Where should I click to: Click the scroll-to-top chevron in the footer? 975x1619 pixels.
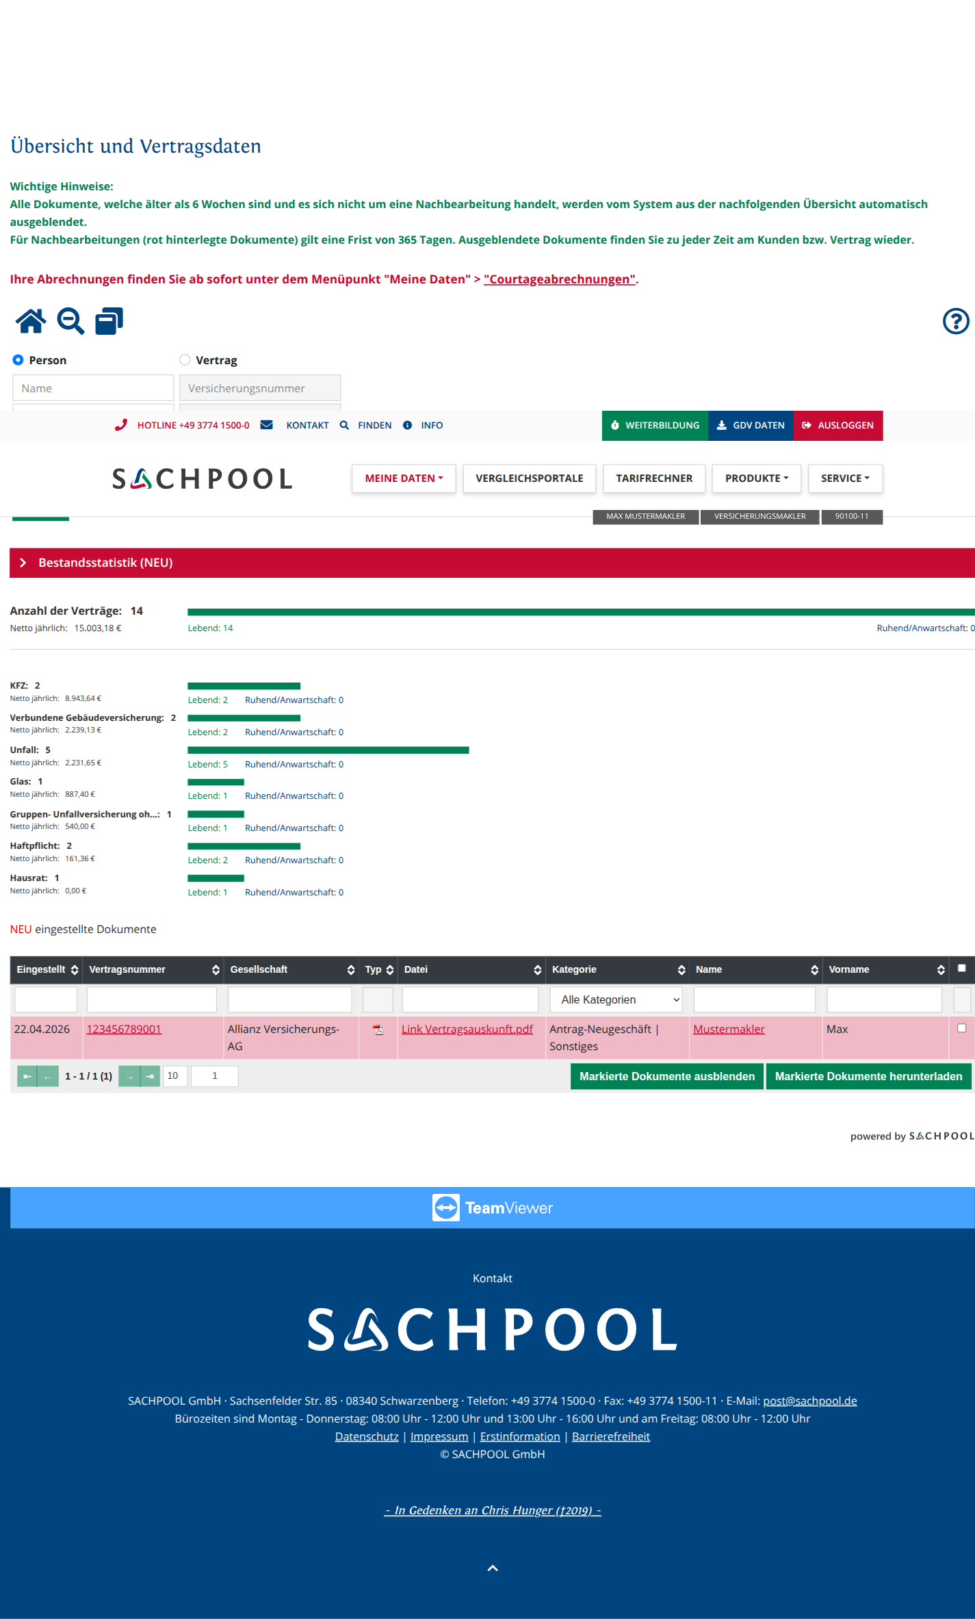point(493,1568)
